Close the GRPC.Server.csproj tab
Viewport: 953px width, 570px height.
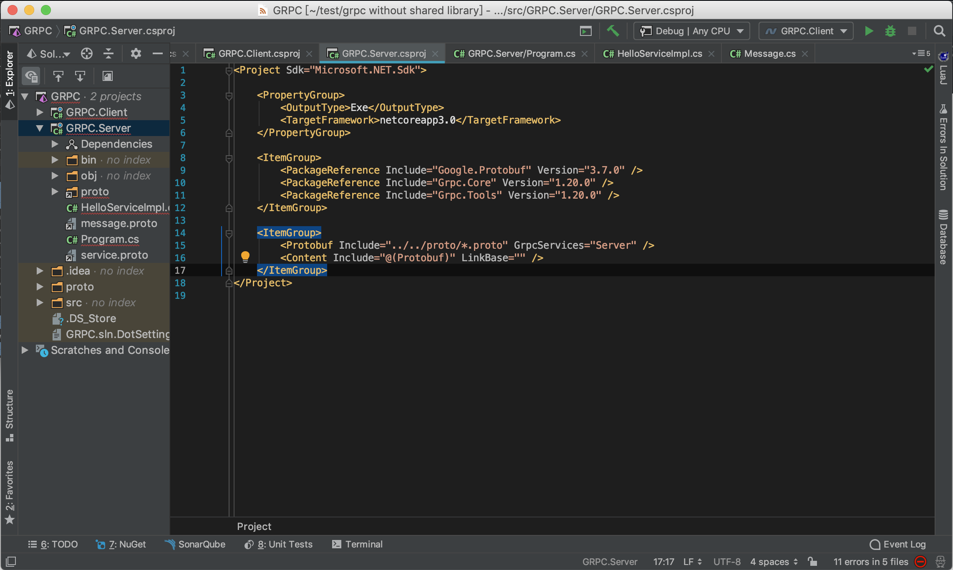[435, 54]
